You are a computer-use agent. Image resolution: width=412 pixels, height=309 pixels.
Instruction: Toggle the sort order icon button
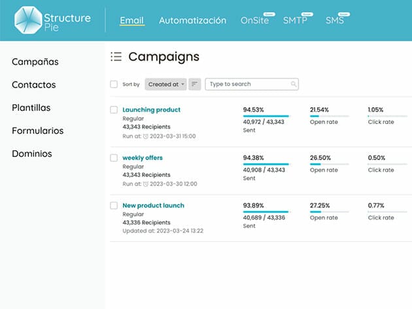(195, 84)
